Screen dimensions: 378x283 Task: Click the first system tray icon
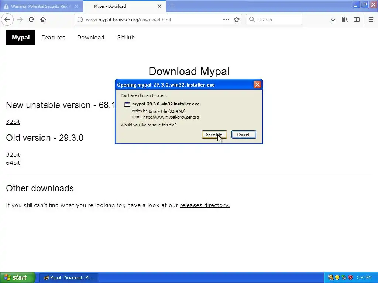point(330,277)
